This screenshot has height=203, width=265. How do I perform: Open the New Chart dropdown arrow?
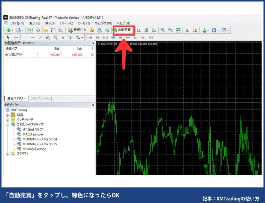pos(12,30)
